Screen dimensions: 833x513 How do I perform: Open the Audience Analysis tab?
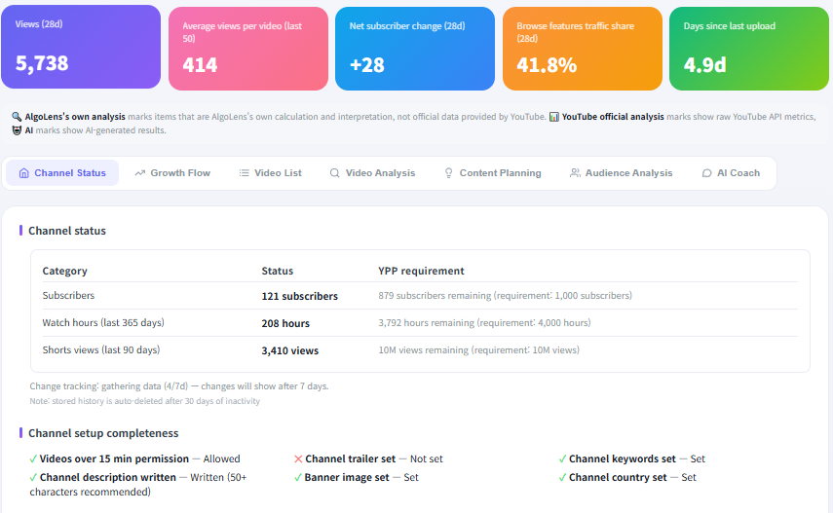coord(621,173)
